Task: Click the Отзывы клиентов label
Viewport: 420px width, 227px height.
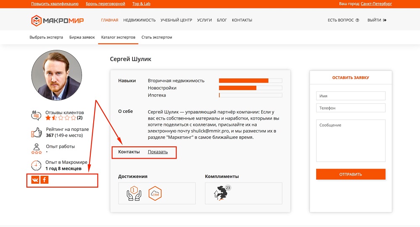Action: pyautogui.click(x=65, y=112)
